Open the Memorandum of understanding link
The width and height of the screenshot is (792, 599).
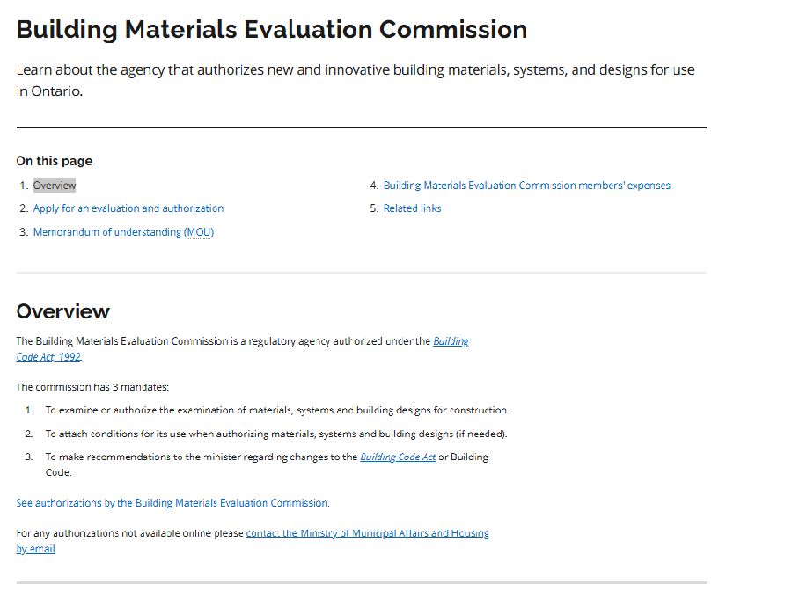click(x=123, y=232)
